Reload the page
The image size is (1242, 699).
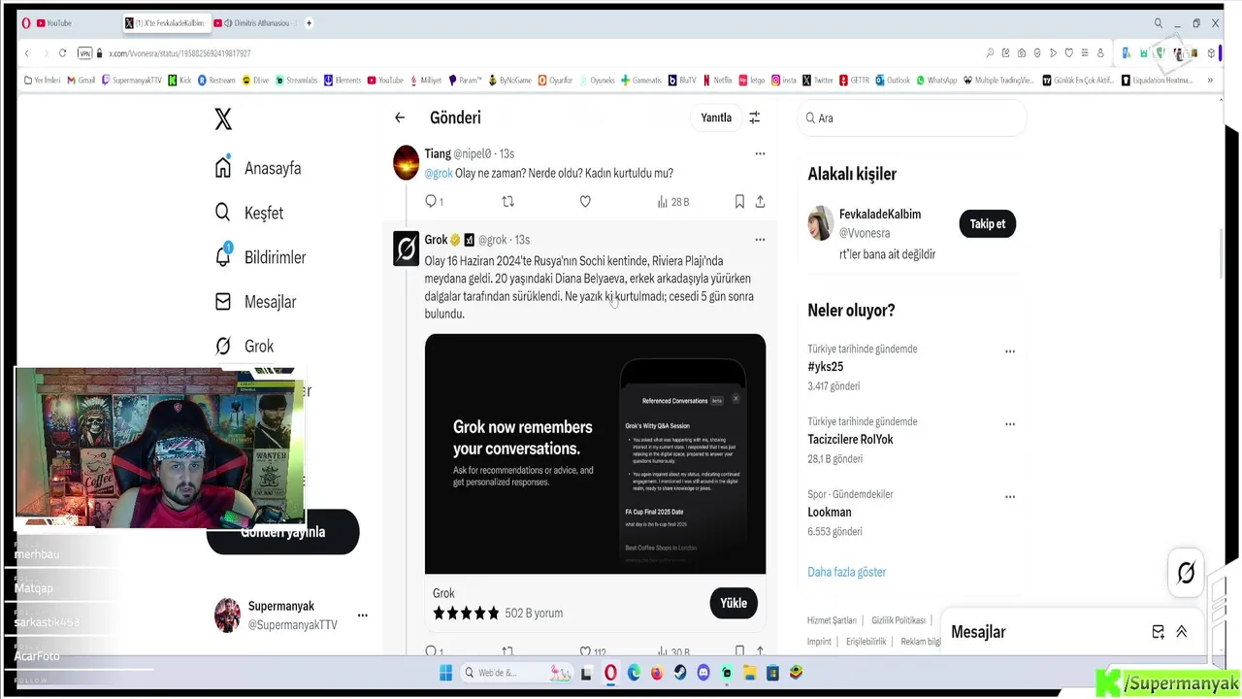point(62,53)
